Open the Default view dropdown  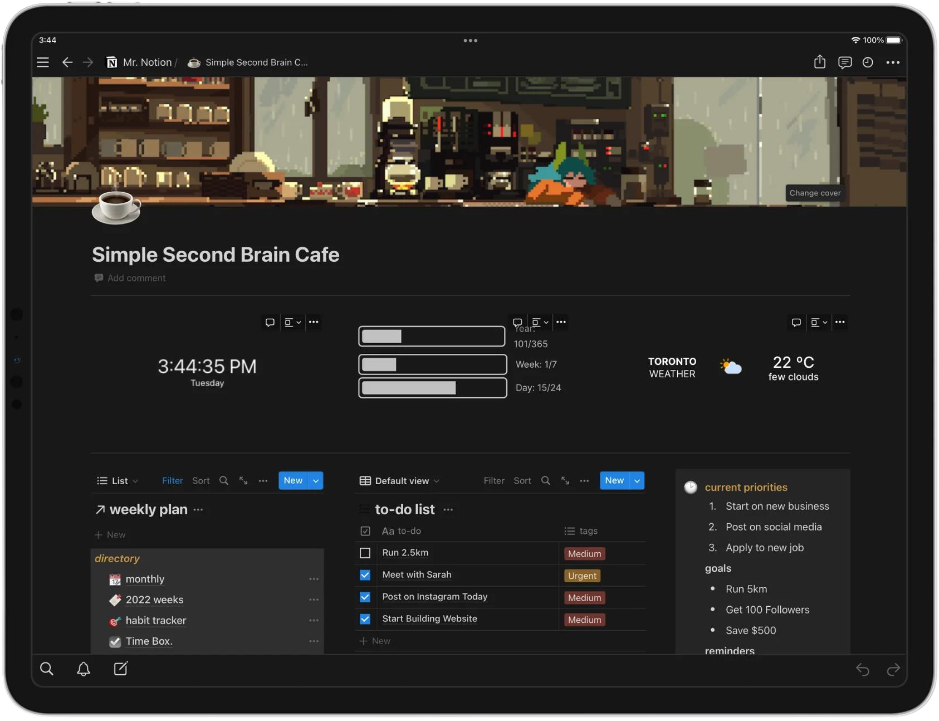pyautogui.click(x=399, y=481)
